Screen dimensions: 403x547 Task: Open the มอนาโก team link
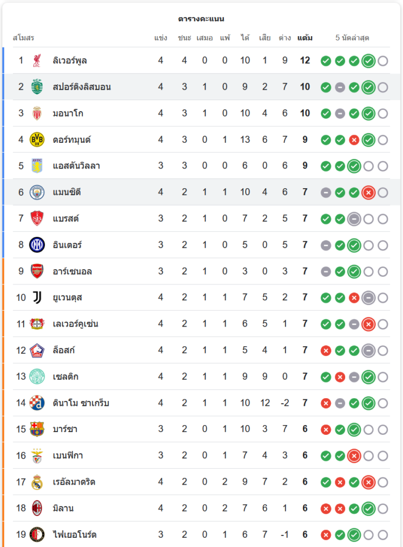tap(68, 113)
